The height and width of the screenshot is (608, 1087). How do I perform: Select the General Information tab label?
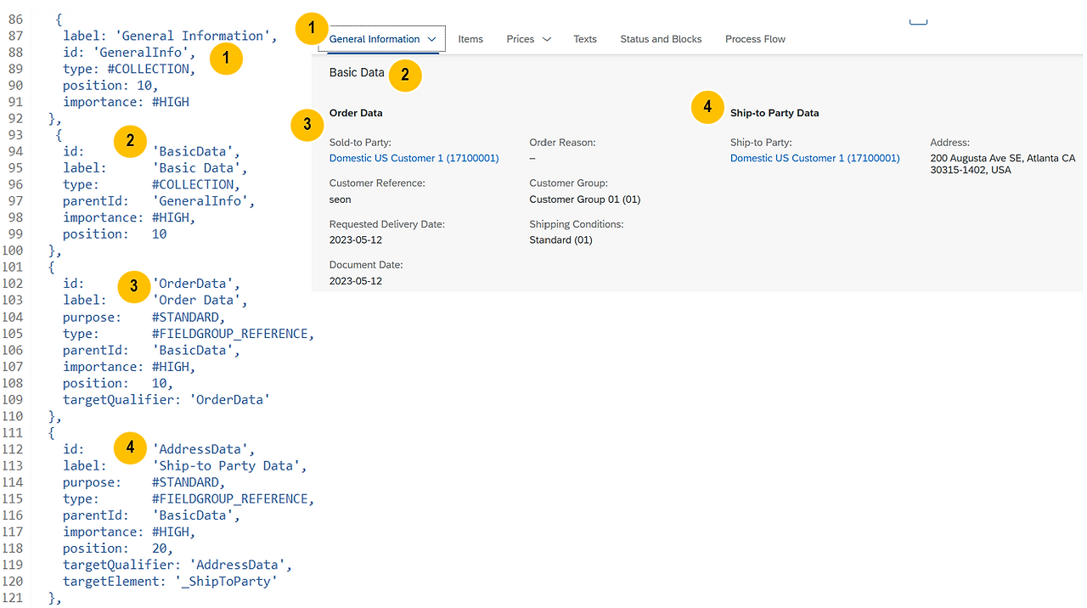(x=375, y=38)
